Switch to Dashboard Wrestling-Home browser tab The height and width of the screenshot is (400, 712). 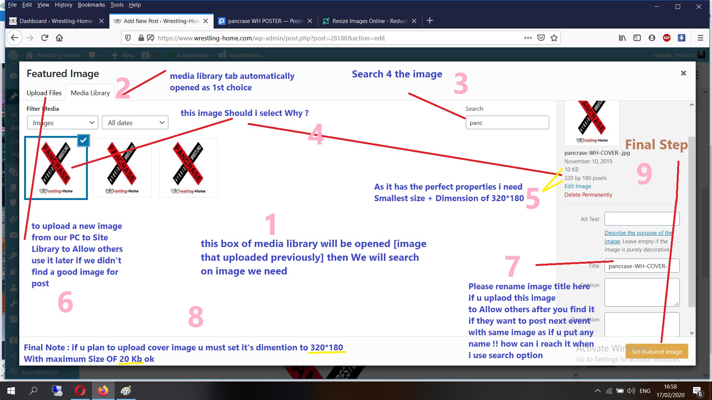point(56,21)
